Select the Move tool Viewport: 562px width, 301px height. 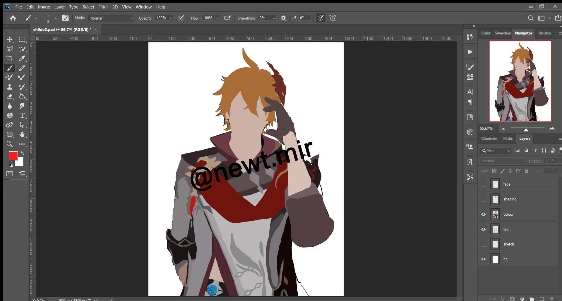pyautogui.click(x=10, y=39)
